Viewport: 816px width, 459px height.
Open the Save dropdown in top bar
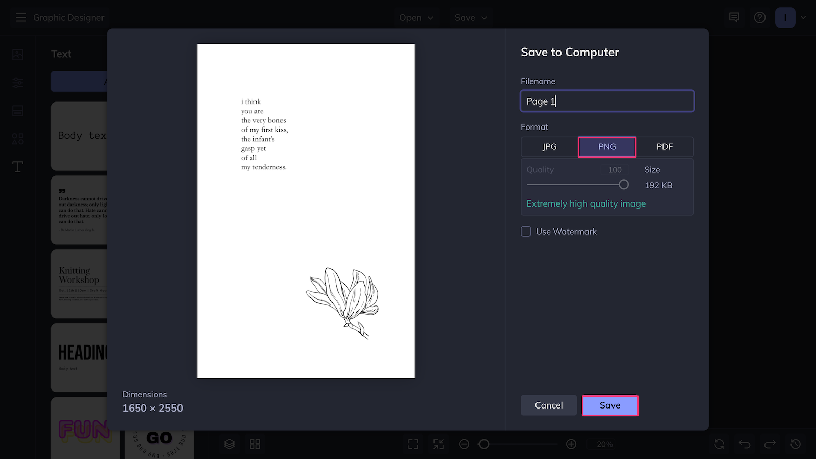(x=470, y=17)
